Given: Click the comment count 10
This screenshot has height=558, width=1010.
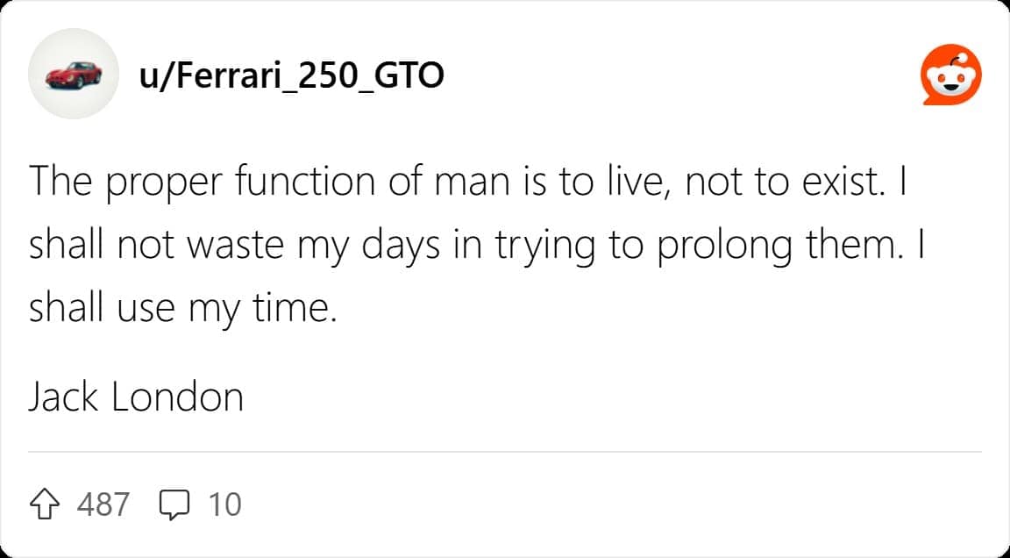Looking at the screenshot, I should coord(224,504).
